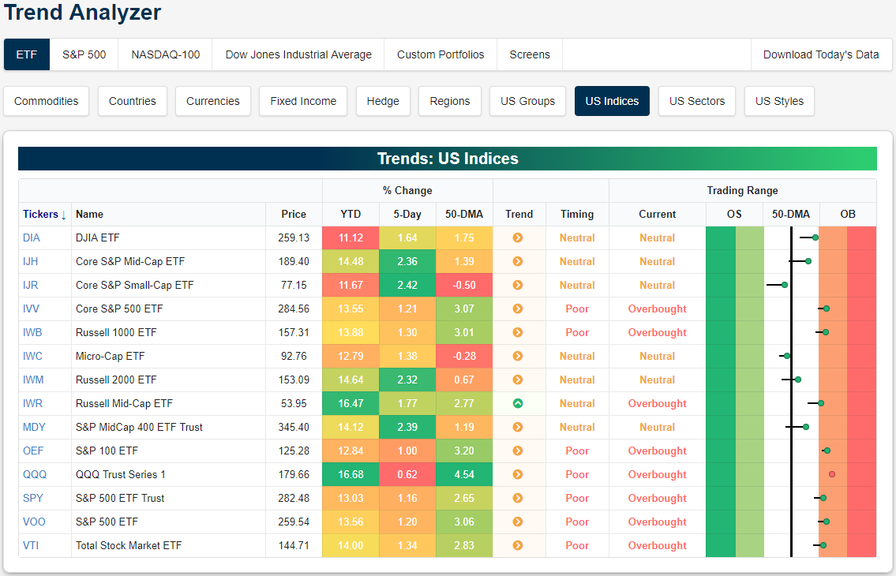Click the VTI trend arrow icon

518,545
